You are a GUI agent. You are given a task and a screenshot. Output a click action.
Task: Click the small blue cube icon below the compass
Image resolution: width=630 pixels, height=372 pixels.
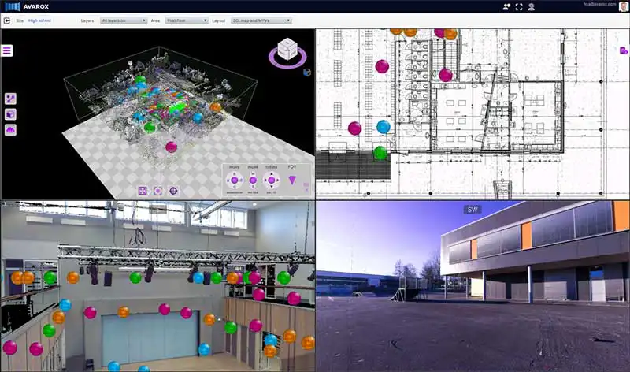click(307, 73)
